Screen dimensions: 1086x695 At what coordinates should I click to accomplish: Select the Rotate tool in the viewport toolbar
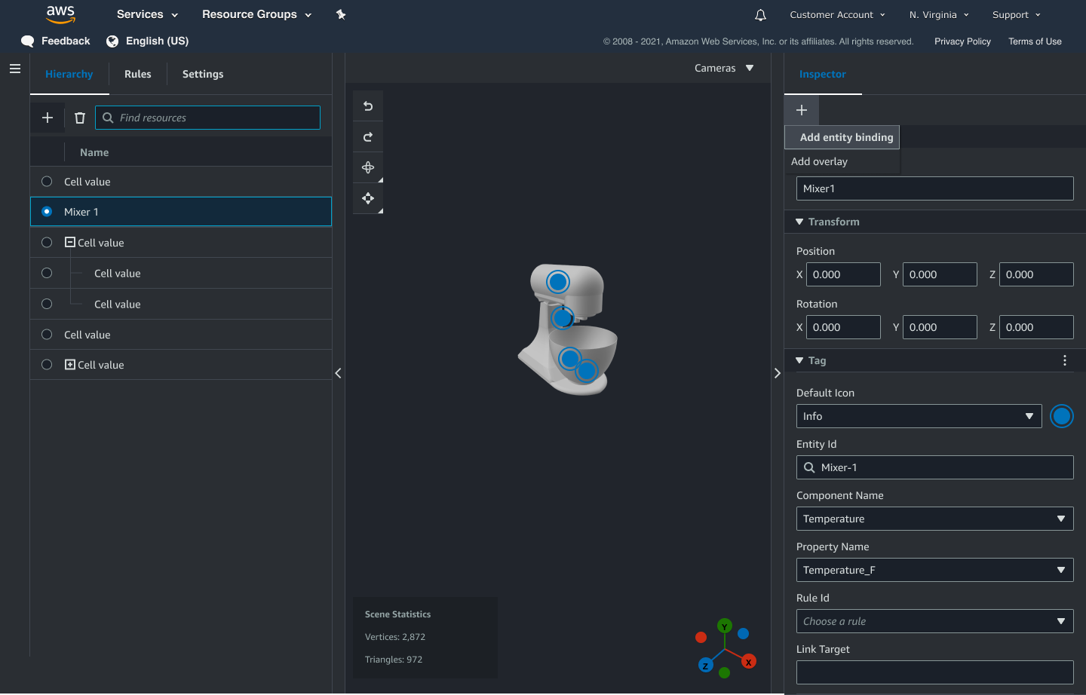368,167
